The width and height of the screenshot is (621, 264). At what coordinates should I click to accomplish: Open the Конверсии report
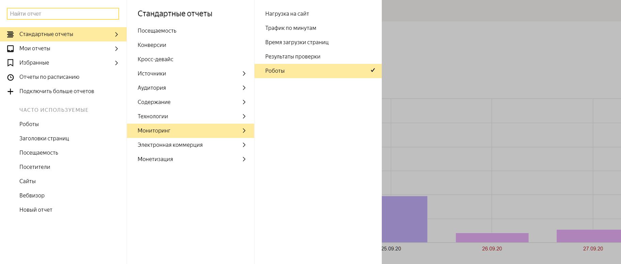(152, 45)
